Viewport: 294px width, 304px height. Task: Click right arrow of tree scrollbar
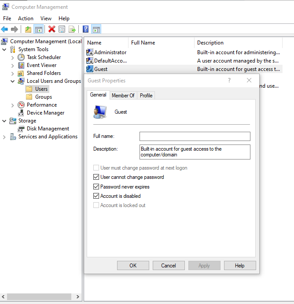coord(77,297)
